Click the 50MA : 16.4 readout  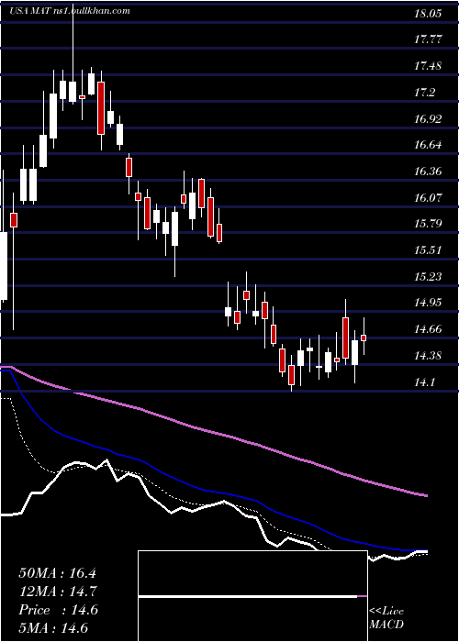coord(57,573)
